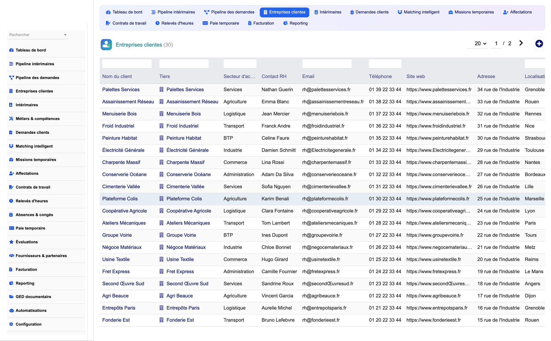Click the Entreprises clientes header avatar icon

[x=106, y=45]
